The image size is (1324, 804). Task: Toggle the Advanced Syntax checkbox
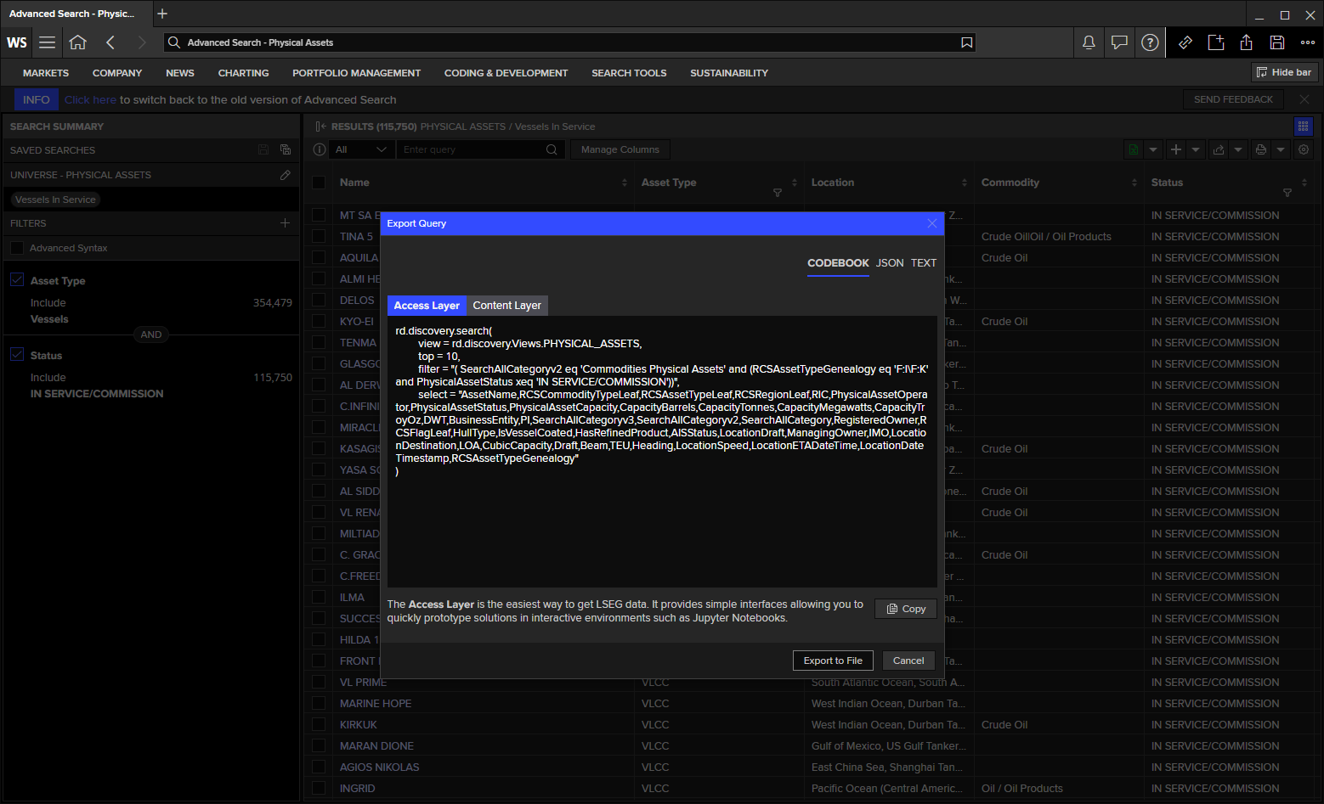point(17,248)
